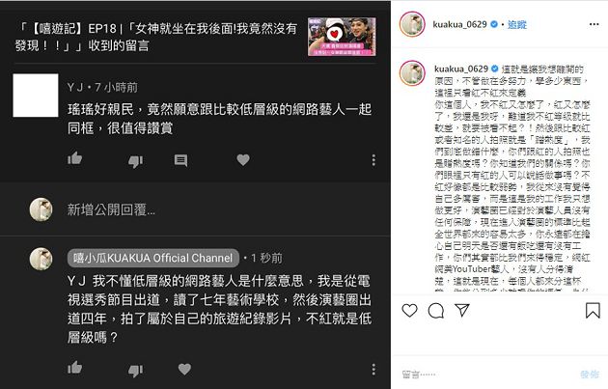Like YJ's comment with the thumbs-up icon

coord(74,158)
